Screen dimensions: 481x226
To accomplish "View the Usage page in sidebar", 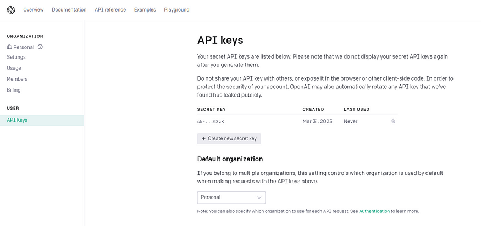I will tap(14, 68).
